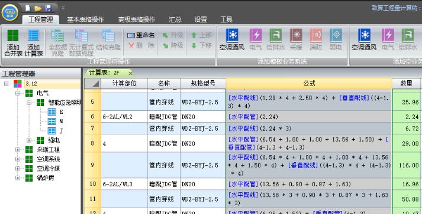
Task: Click 管内穿线 name cell in row 7
Action: pos(164,129)
